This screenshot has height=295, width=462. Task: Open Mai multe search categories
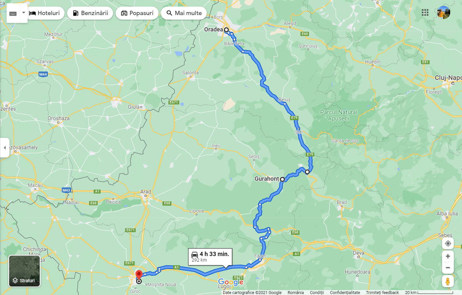(x=184, y=13)
